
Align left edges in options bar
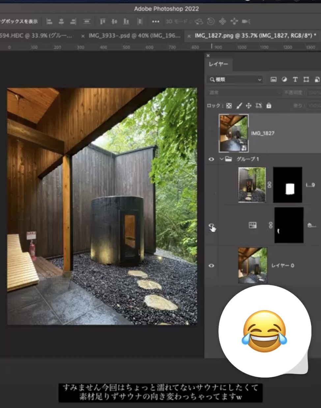tap(49, 22)
